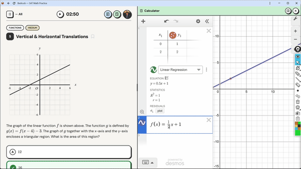Open the question list menu icon
Image resolution: width=301 pixels, height=169 pixels.
pos(10,14)
